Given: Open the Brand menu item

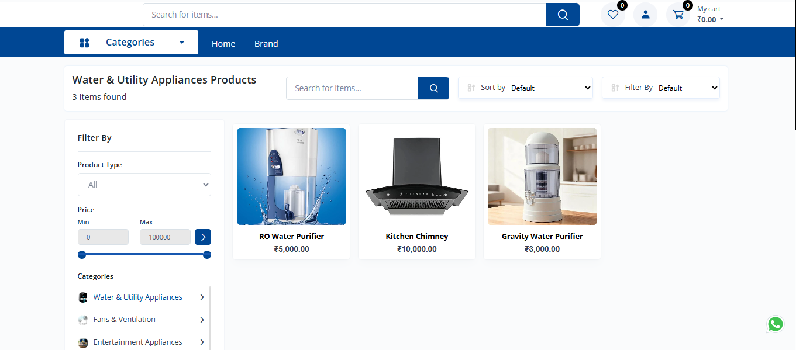Looking at the screenshot, I should 266,44.
